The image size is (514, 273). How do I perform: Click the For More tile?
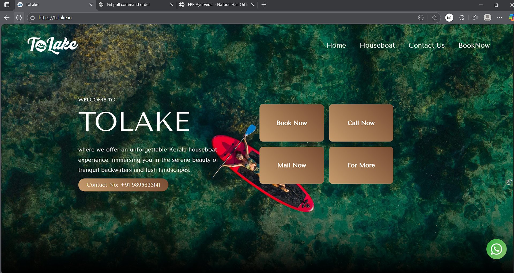[x=361, y=165]
